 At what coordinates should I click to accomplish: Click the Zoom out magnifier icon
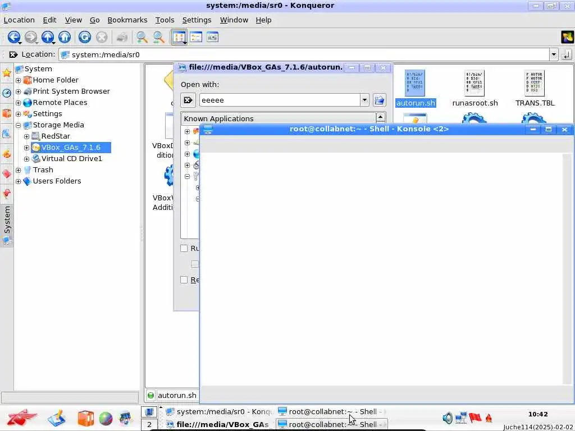click(x=159, y=37)
